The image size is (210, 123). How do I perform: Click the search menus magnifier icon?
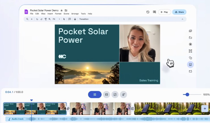click(27, 19)
